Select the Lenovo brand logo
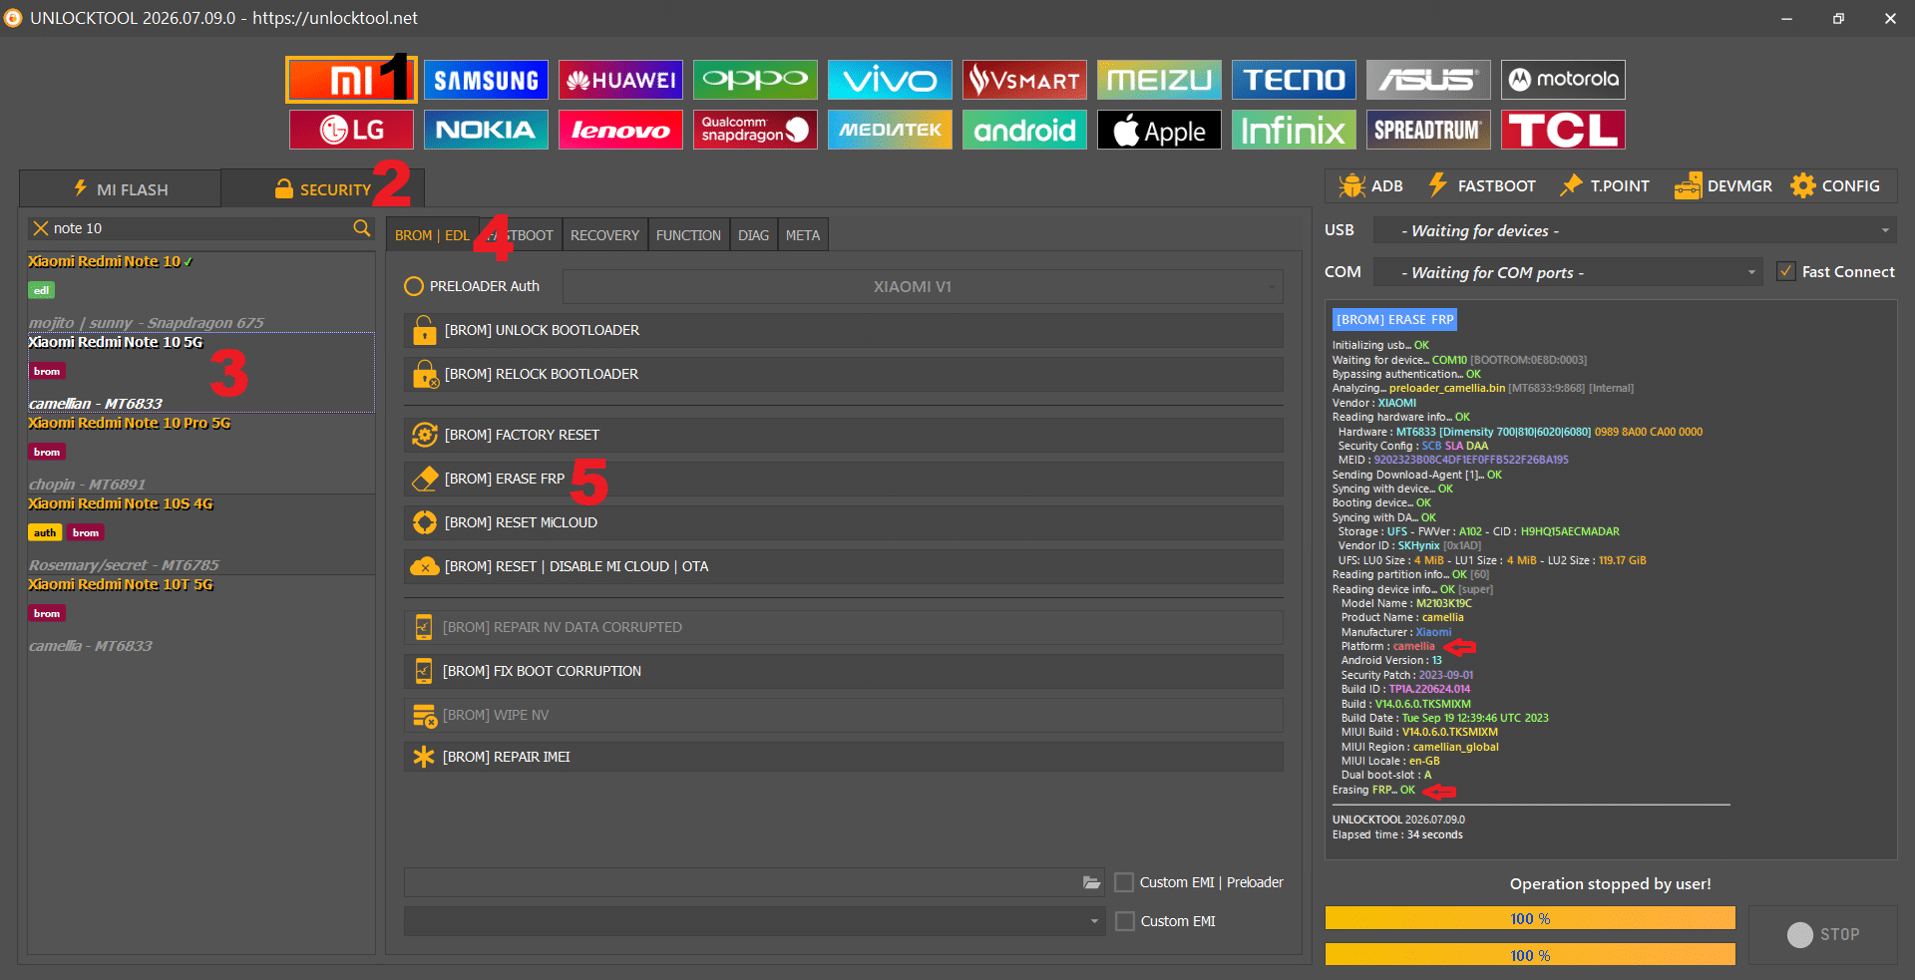 (x=620, y=130)
